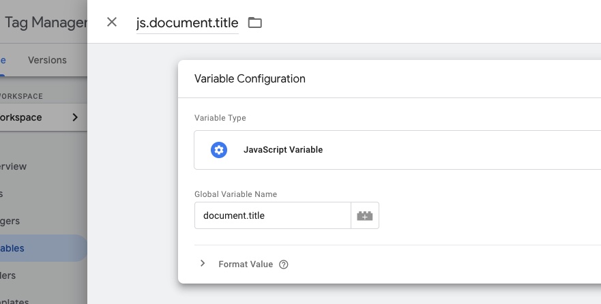Switch to the partially hidden Workspace tab

[3, 60]
